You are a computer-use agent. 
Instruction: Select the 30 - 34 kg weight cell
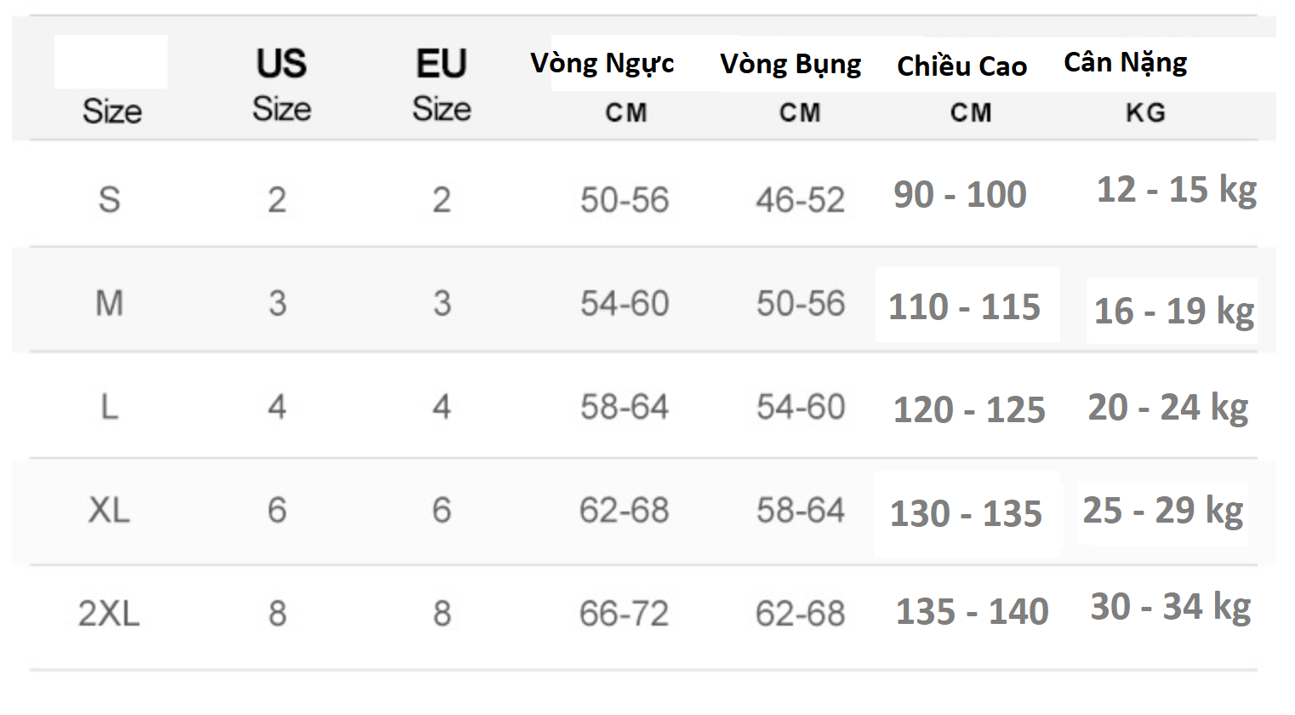1170,608
